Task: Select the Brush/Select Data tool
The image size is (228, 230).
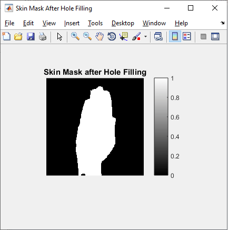Action: click(x=136, y=36)
